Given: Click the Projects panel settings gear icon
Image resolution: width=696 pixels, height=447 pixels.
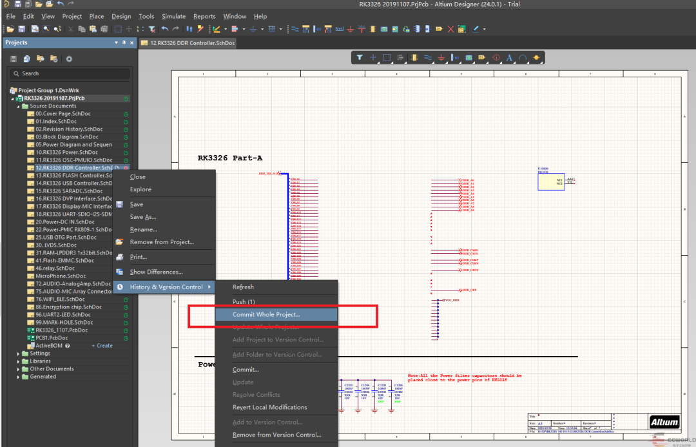Looking at the screenshot, I should (69, 59).
